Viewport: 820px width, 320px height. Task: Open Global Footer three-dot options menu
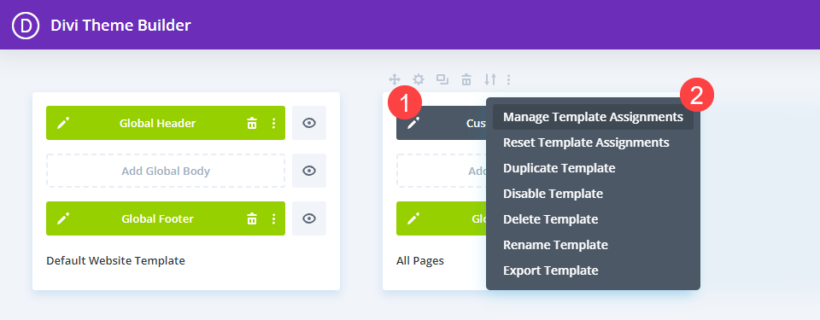click(273, 218)
